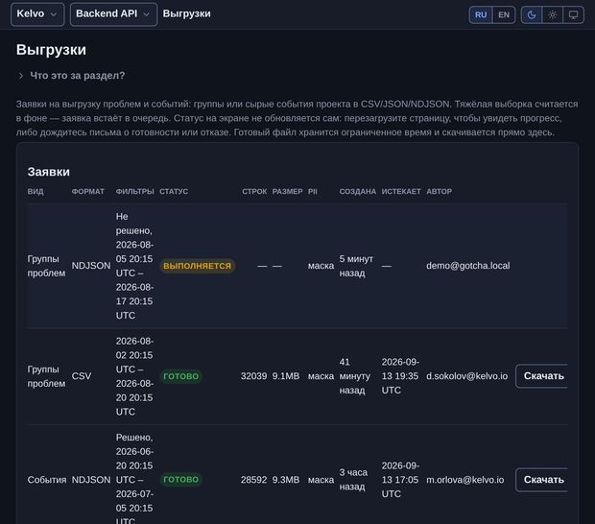
Task: Click author m.orlova@kelvo.io
Action: pyautogui.click(x=464, y=480)
